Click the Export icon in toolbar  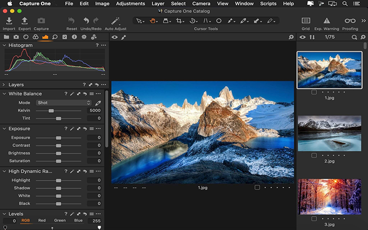click(x=25, y=21)
